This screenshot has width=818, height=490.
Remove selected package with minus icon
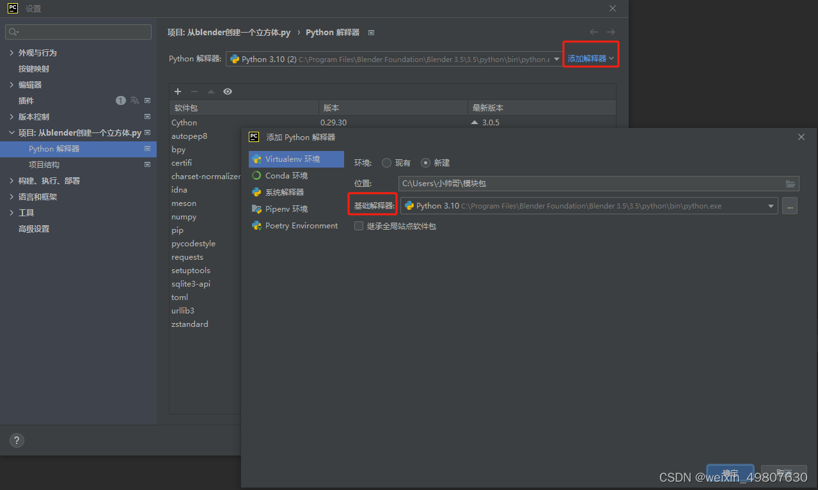pos(194,91)
